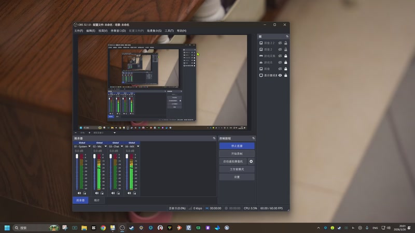Click OBS icon in the taskbar
Screen dimensions: 415x233
pos(122,228)
